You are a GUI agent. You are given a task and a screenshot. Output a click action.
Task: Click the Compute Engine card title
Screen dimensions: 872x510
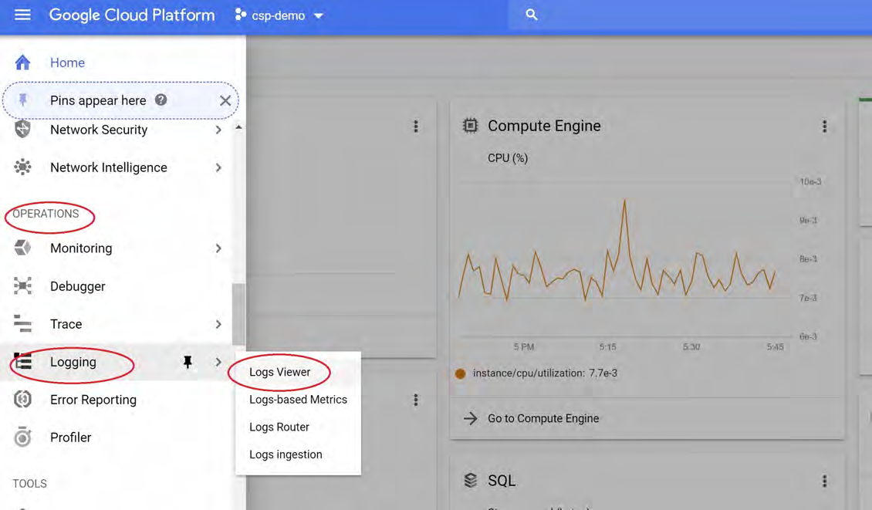[544, 126]
